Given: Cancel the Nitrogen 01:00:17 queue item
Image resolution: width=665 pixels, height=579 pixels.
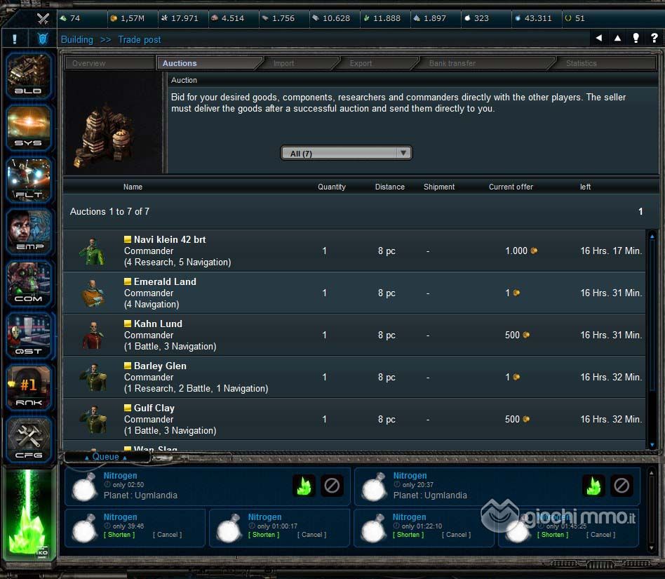Looking at the screenshot, I should point(311,535).
